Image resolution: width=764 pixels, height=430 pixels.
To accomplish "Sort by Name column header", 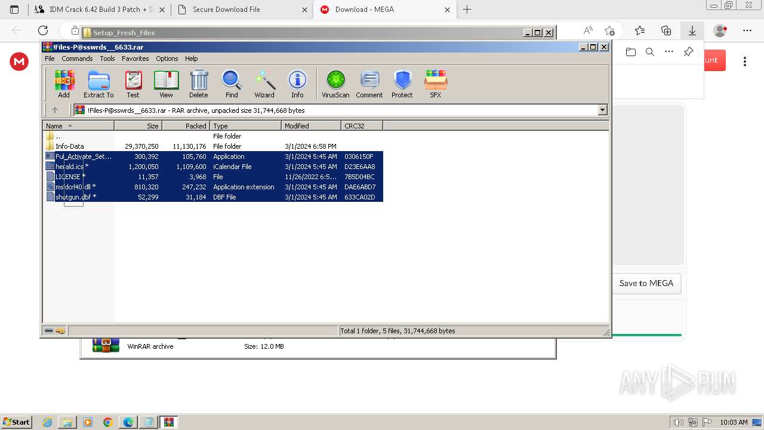I will point(79,126).
